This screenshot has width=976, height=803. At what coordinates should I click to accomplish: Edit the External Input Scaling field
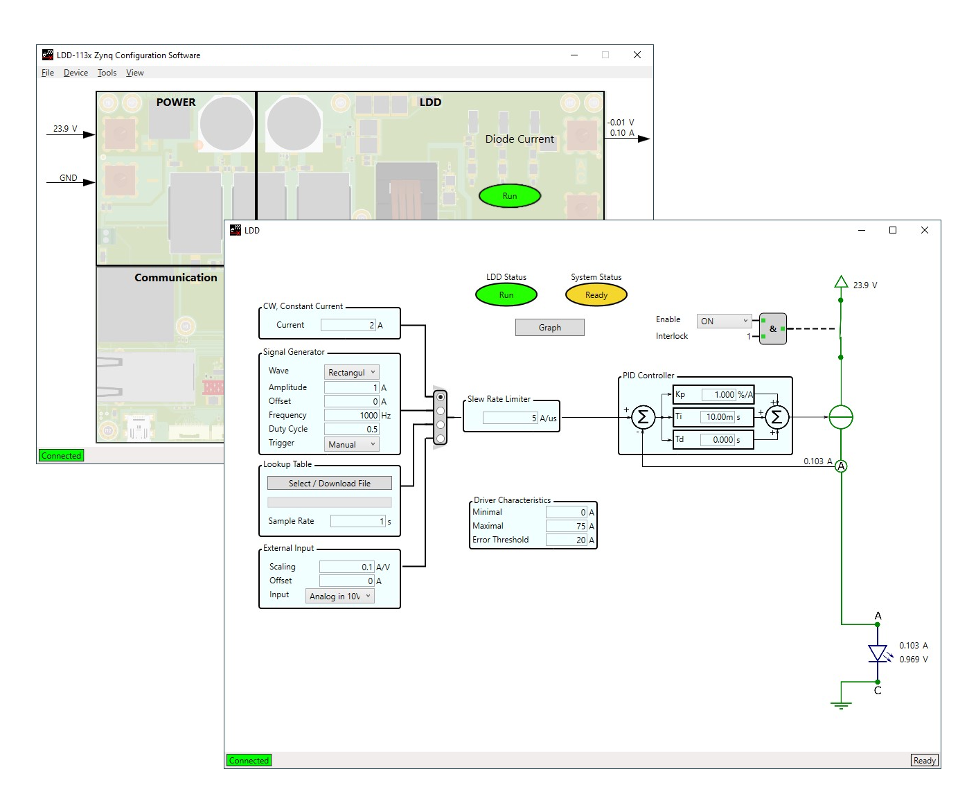pyautogui.click(x=346, y=567)
